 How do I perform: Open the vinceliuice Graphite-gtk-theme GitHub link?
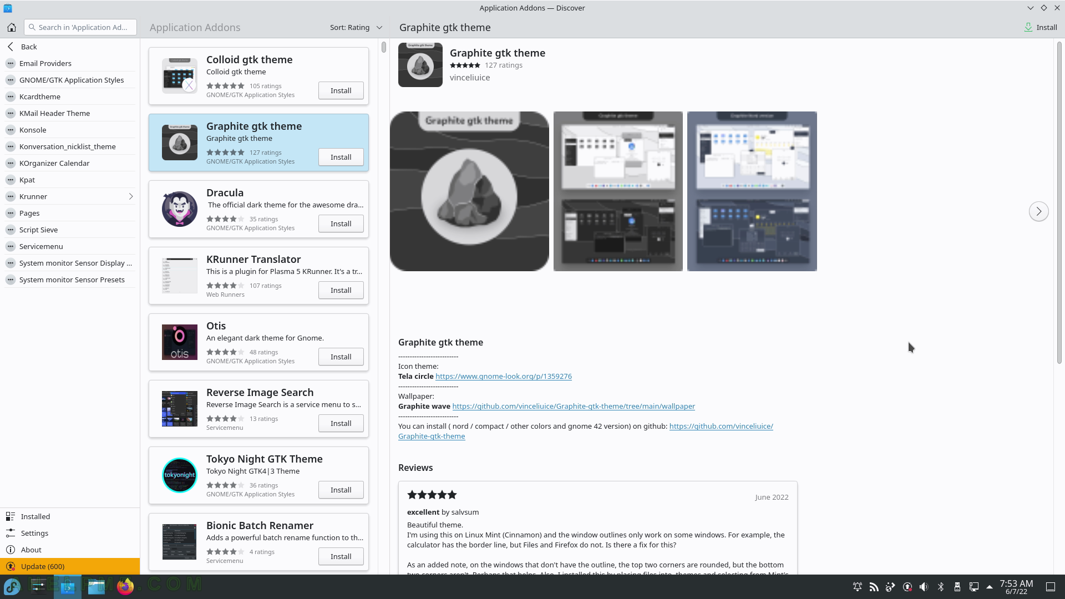pos(721,426)
